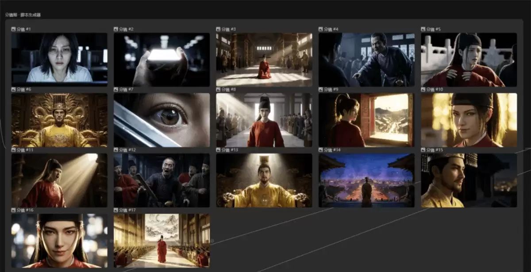Screen dimensions: 531x272
Task: Open the night palace cityscape thumbnail
Action: pyautogui.click(x=366, y=180)
